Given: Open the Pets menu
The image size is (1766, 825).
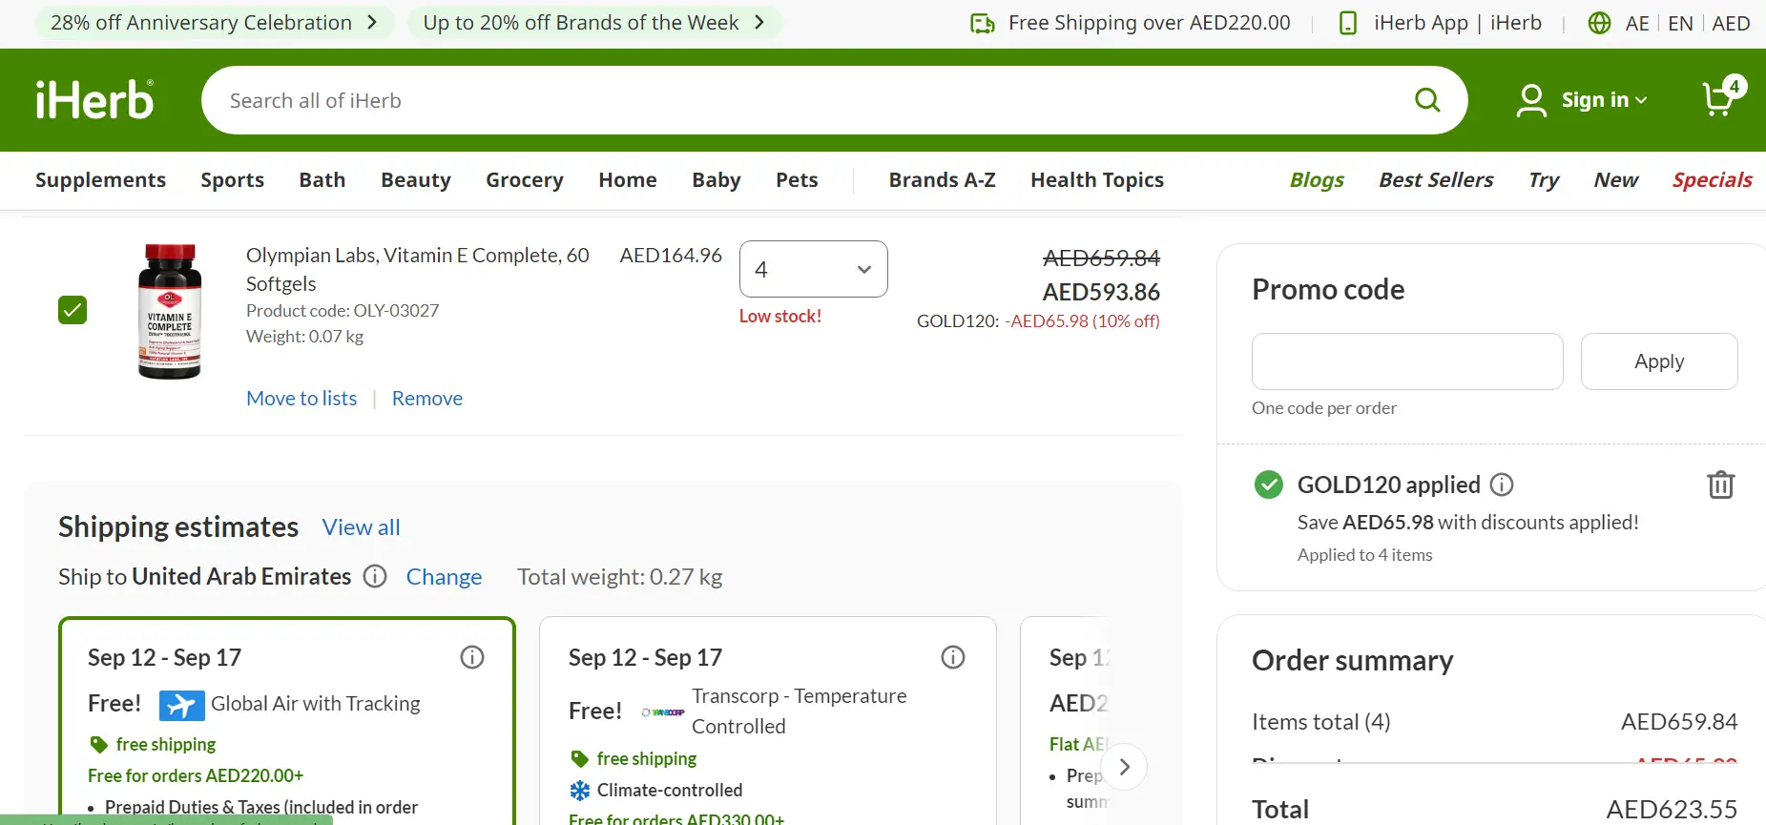Looking at the screenshot, I should coord(797,180).
